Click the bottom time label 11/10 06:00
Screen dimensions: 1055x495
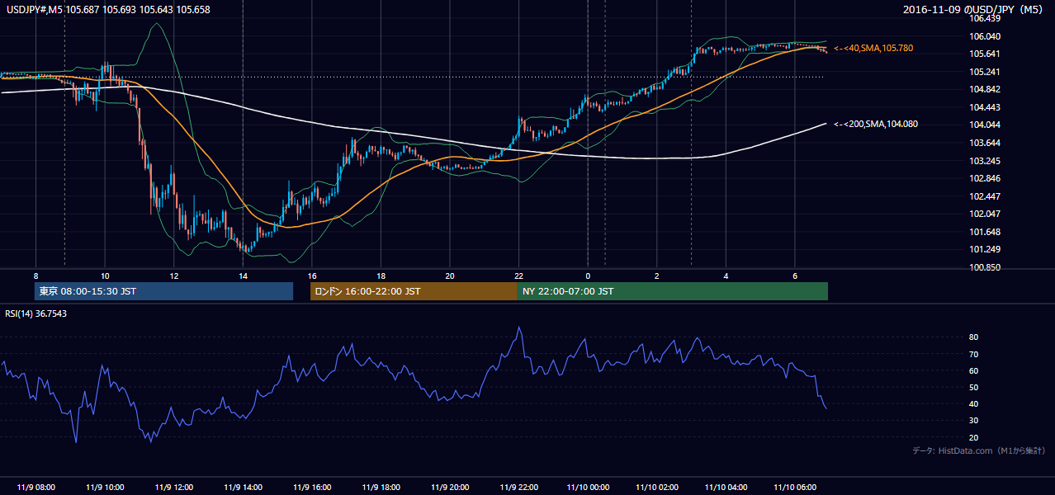click(x=795, y=487)
